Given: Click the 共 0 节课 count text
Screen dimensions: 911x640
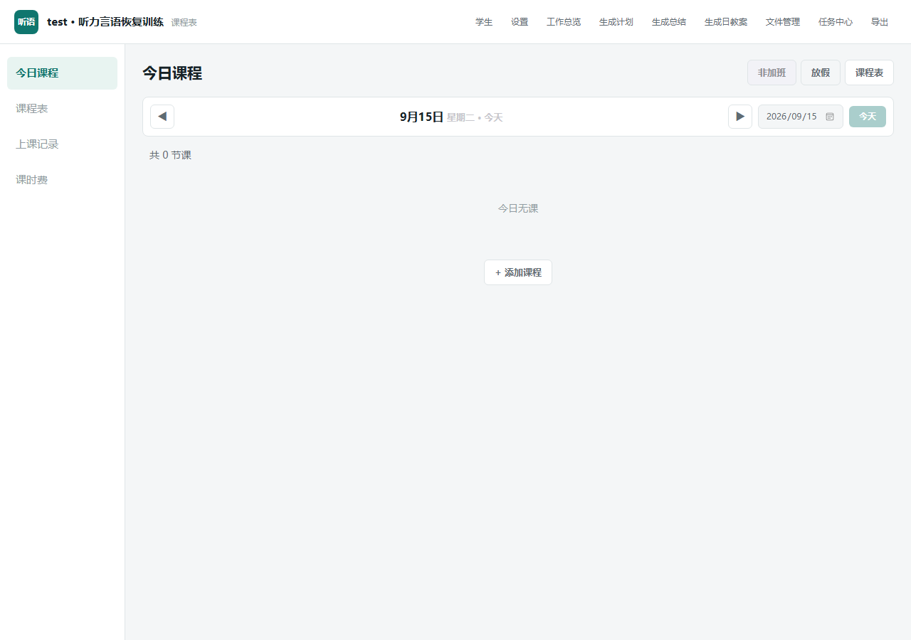Looking at the screenshot, I should click(170, 155).
